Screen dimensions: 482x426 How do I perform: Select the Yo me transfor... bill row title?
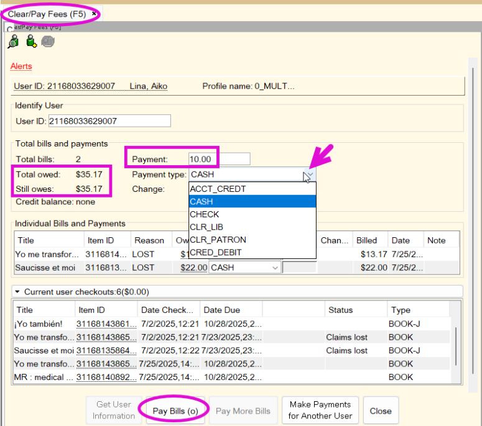[x=47, y=254]
